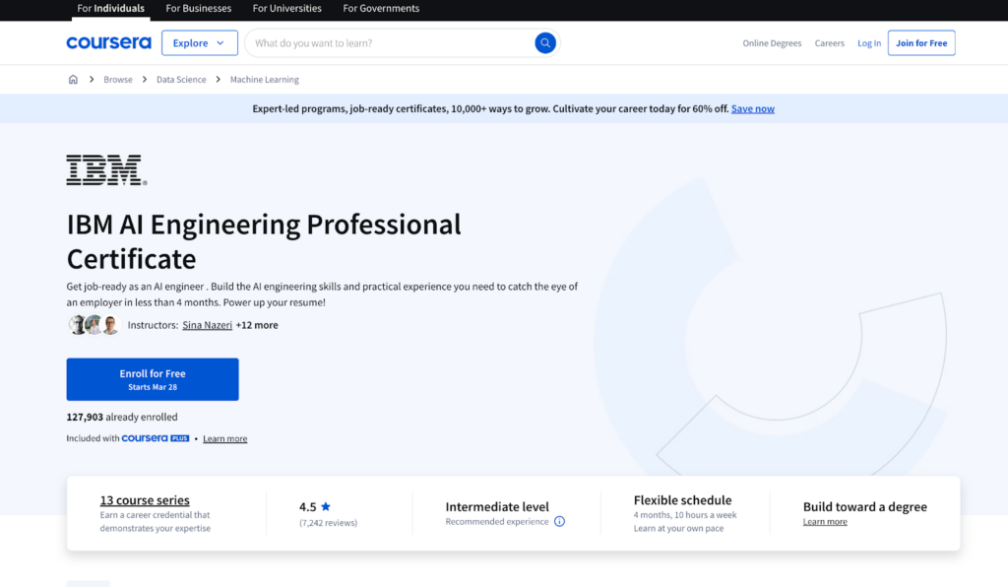Open the Careers link
This screenshot has width=1008, height=587.
tap(829, 43)
